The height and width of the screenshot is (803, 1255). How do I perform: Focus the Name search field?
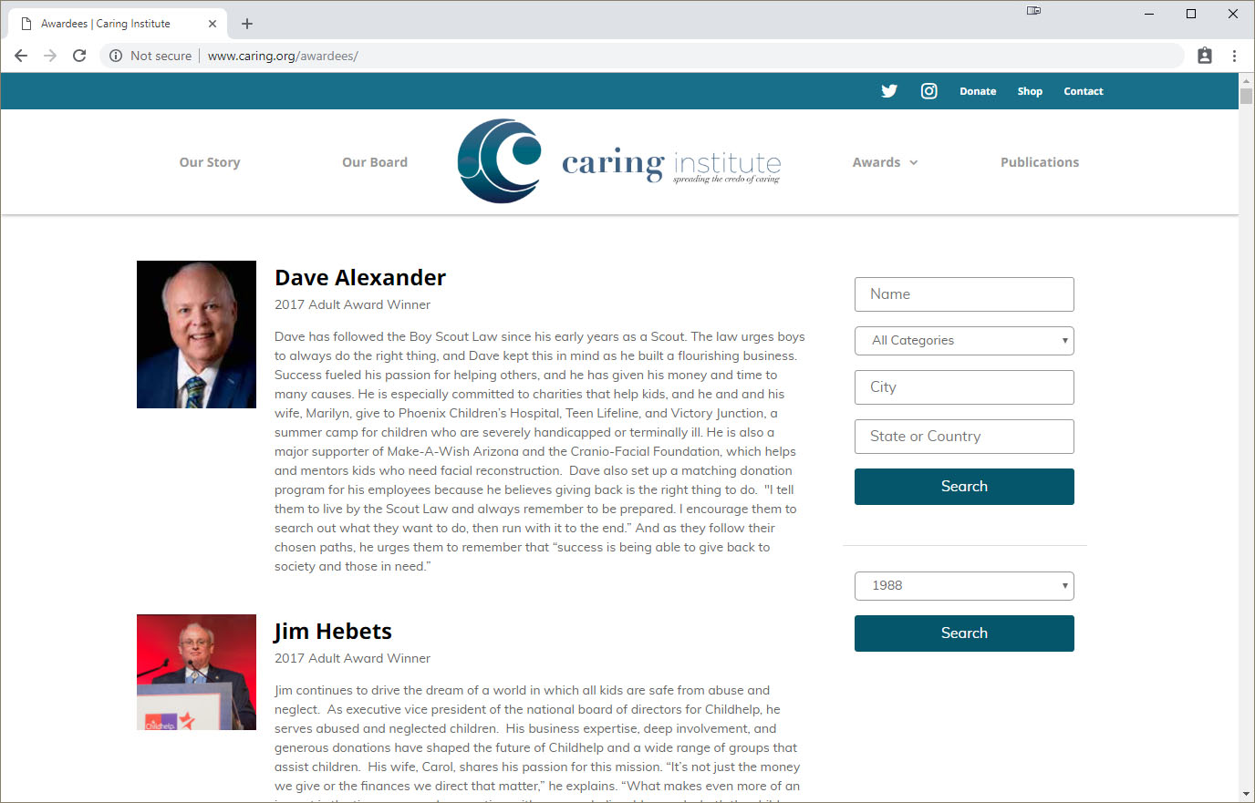[x=964, y=294]
